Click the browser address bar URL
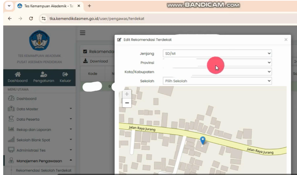This screenshot has width=297, height=175. 97,19
